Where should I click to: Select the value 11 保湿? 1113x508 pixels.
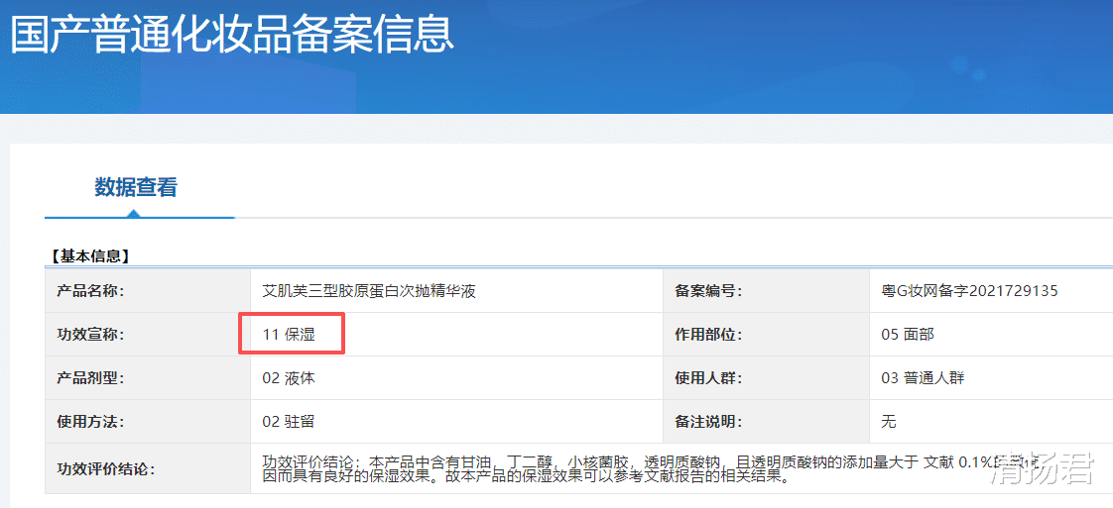[x=289, y=335]
